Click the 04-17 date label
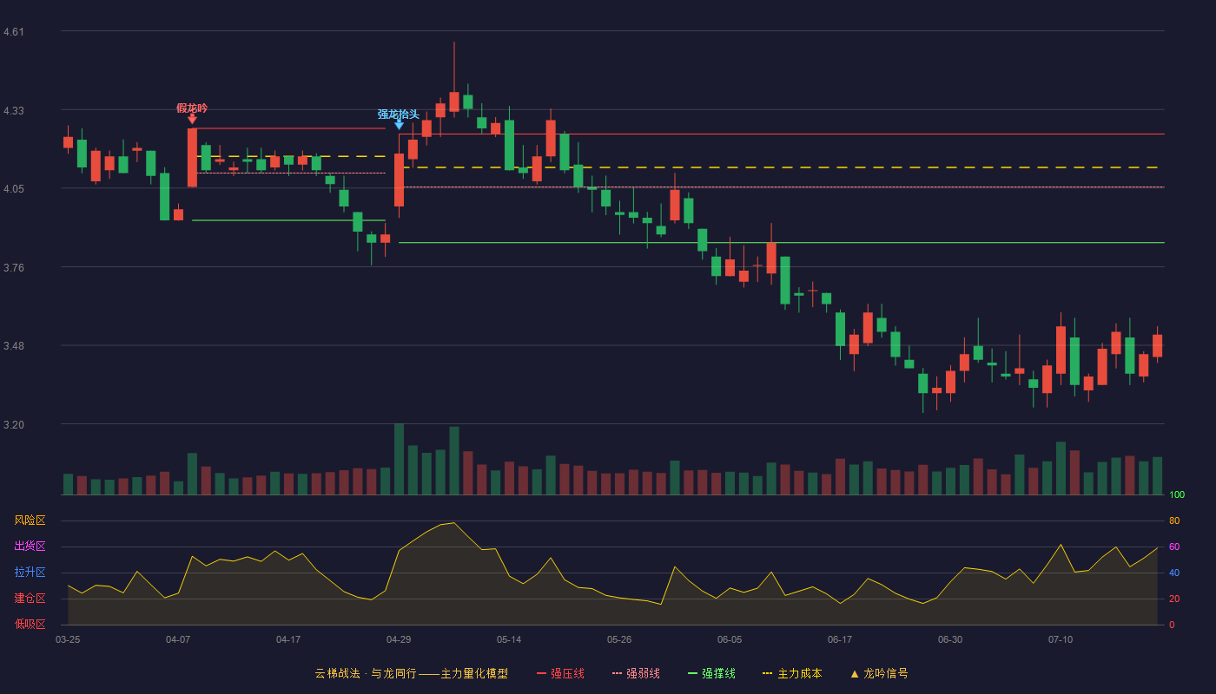The width and height of the screenshot is (1216, 694). pyautogui.click(x=288, y=639)
